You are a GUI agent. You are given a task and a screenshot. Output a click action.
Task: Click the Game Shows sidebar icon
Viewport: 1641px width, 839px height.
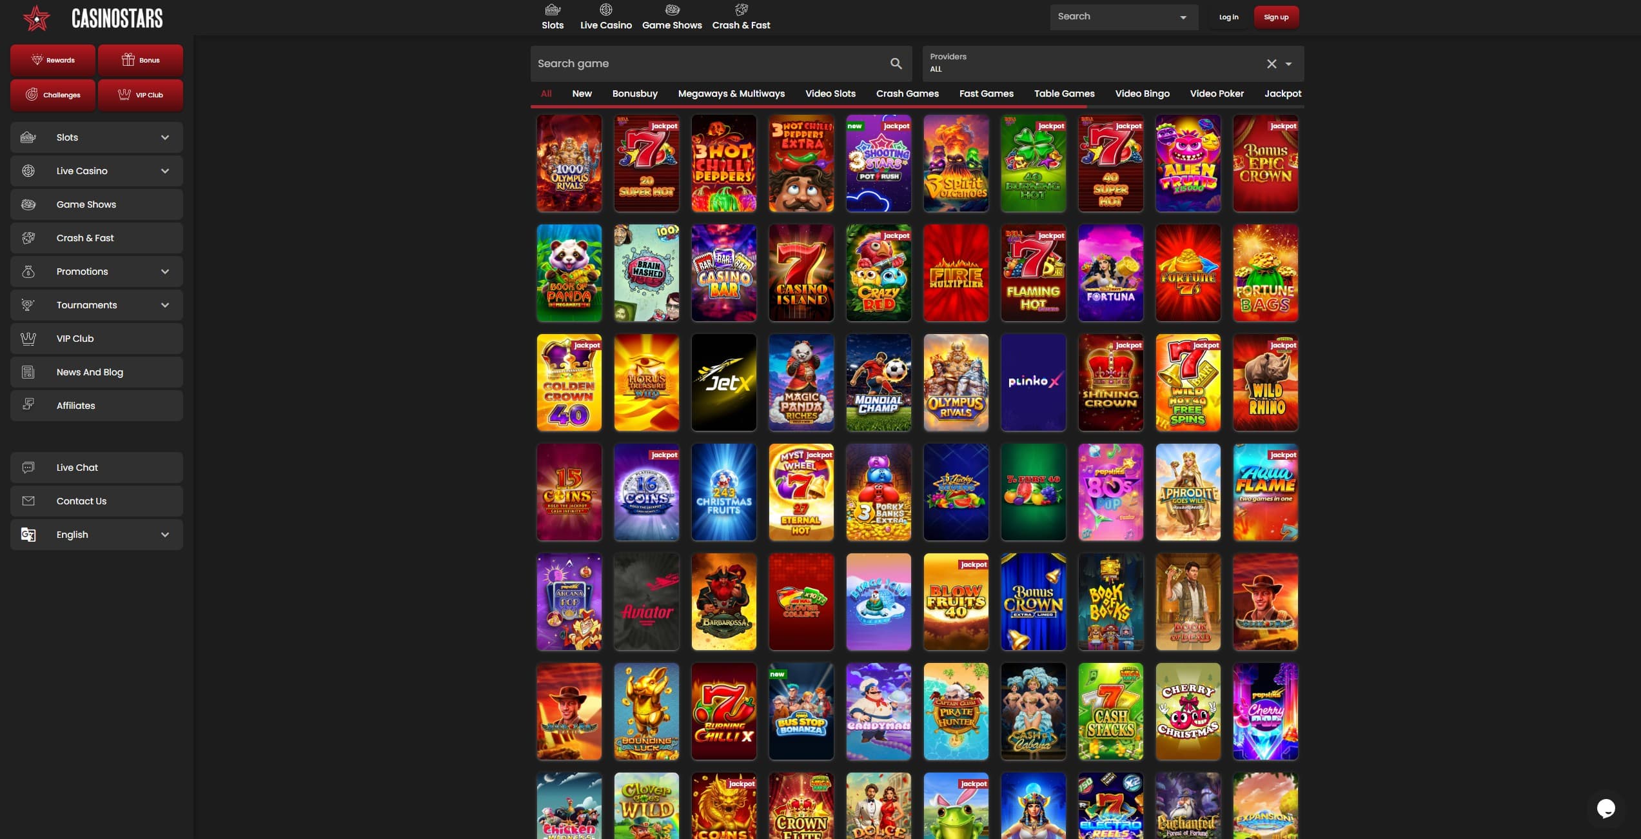coord(28,204)
